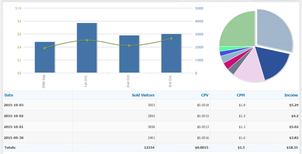Image resolution: width=302 pixels, height=154 pixels.
Task: Click the green line point on 30th Sep
Action: (45, 48)
